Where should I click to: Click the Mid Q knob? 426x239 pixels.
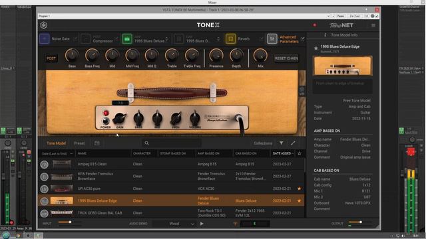click(x=152, y=56)
